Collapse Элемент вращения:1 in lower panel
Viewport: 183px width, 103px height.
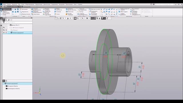tap(4, 84)
